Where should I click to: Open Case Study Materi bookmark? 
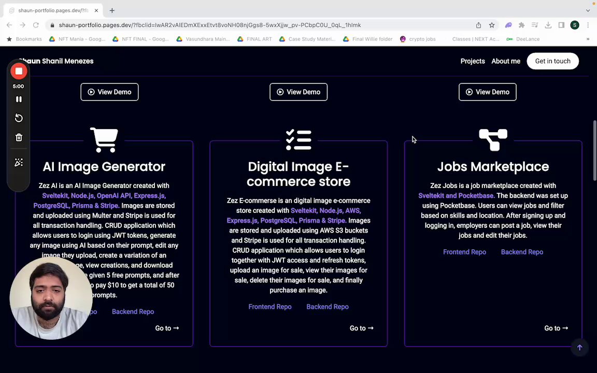pos(308,39)
